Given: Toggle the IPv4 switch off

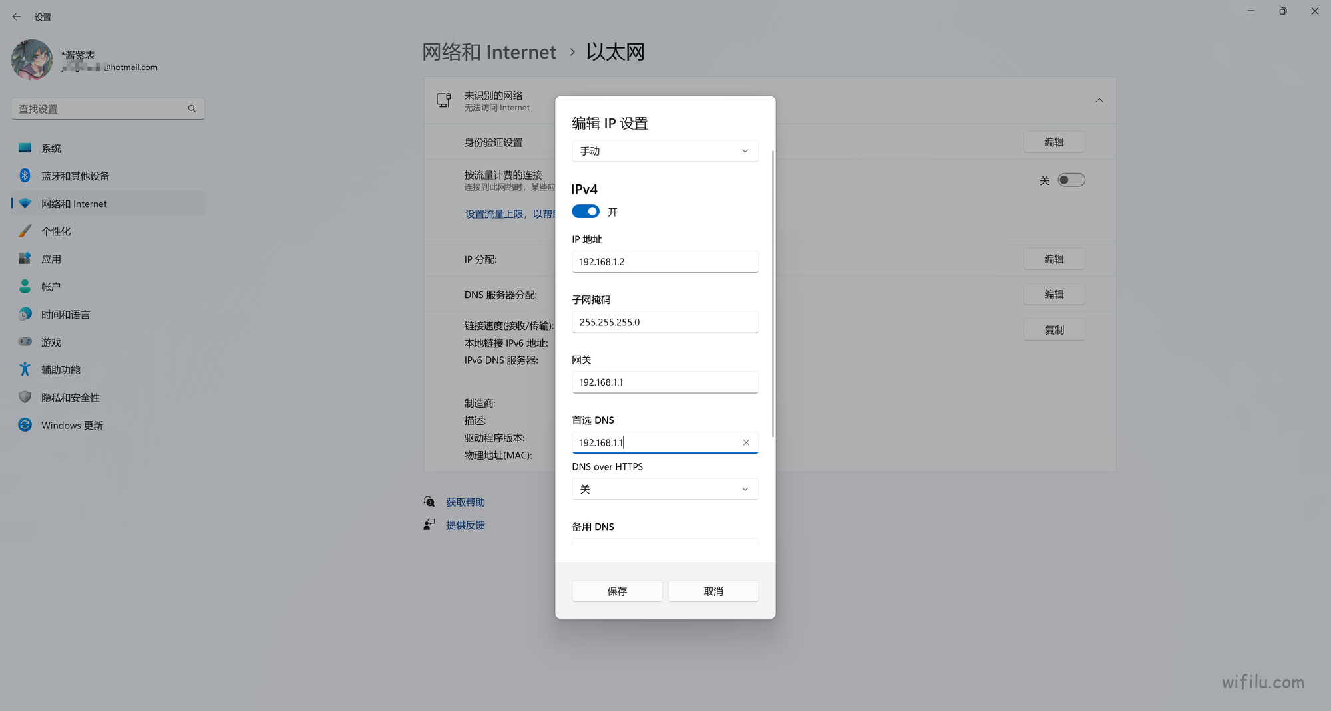Looking at the screenshot, I should coord(586,212).
